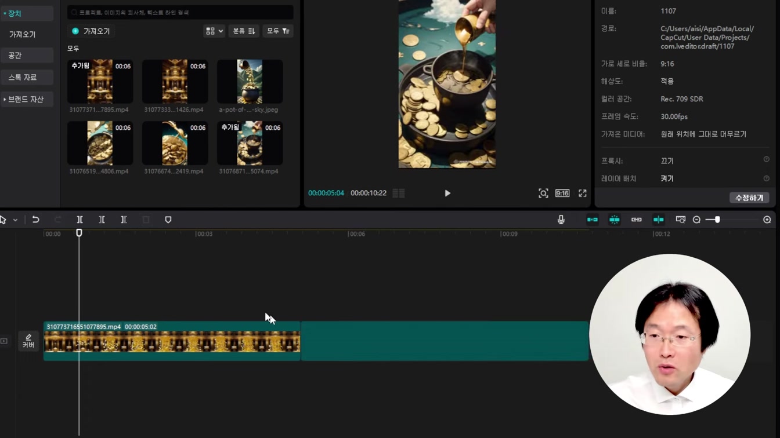Click the total duration 00:00:10:22
Image resolution: width=780 pixels, height=438 pixels.
point(369,193)
